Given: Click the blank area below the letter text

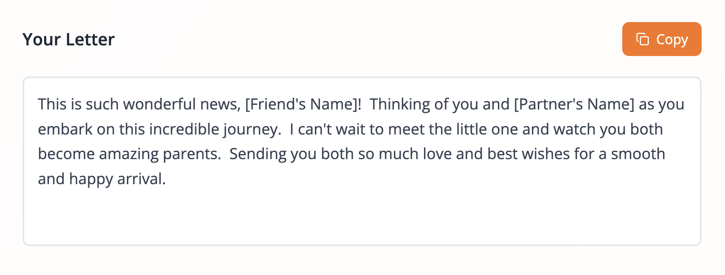Looking at the screenshot, I should (362, 216).
